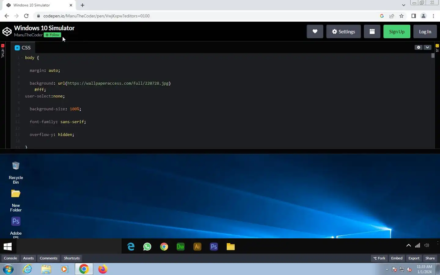Show hidden Windows 7 tray icons
Image resolution: width=440 pixels, height=275 pixels.
387,269
